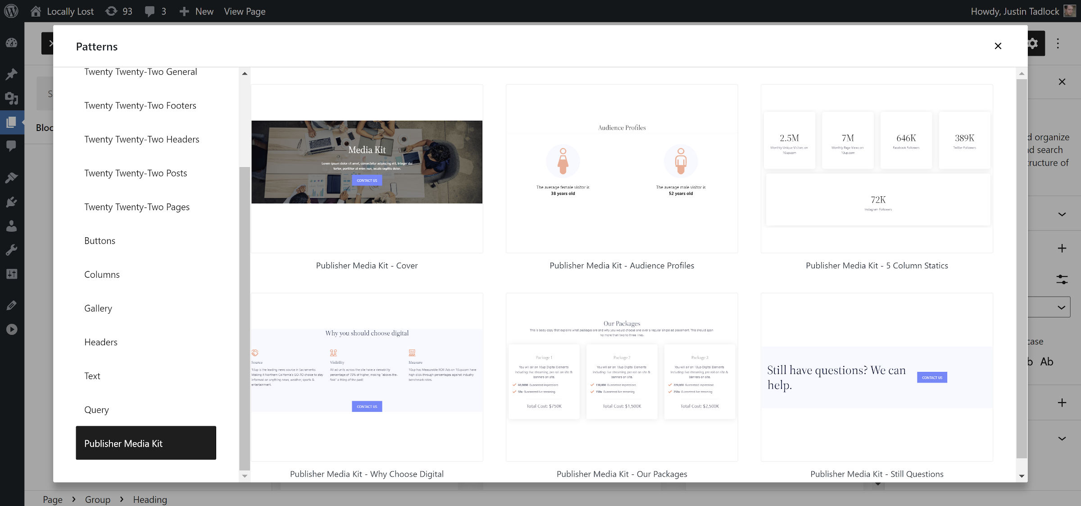Viewport: 1081px width, 506px height.
Task: Open Plugins using the plug icon
Action: (x=12, y=201)
